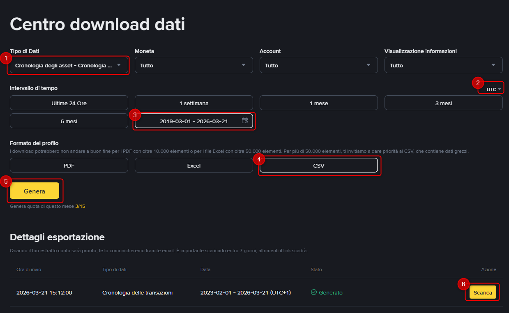509x313 pixels.
Task: Click the 3/15 monthly quota indicator
Action: tap(80, 206)
